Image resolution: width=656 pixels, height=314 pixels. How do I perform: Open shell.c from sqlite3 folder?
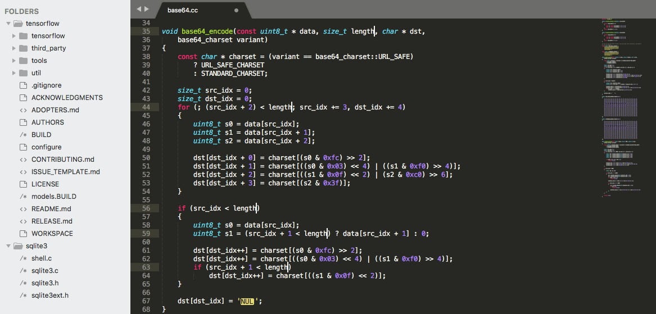click(42, 258)
